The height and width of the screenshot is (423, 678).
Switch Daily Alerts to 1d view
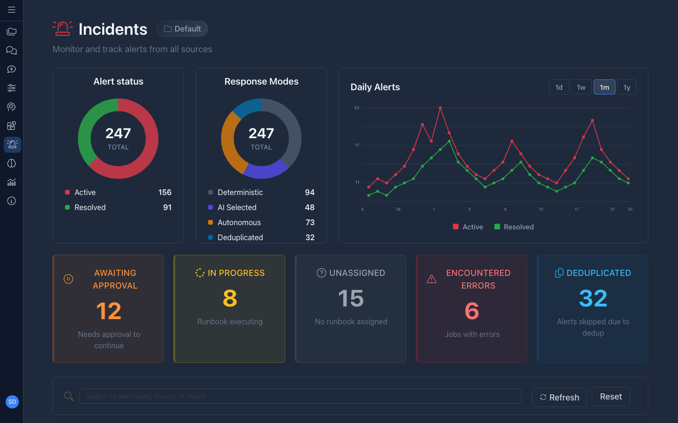tap(559, 87)
